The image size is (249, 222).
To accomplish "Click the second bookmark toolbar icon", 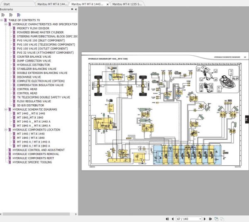I will pyautogui.click(x=11, y=15).
